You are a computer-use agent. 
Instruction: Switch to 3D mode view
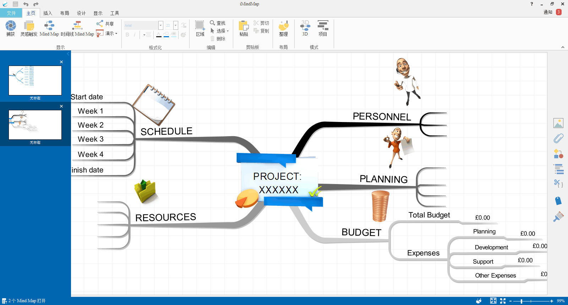point(305,28)
